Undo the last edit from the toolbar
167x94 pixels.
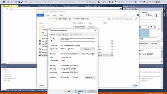tap(26, 2)
